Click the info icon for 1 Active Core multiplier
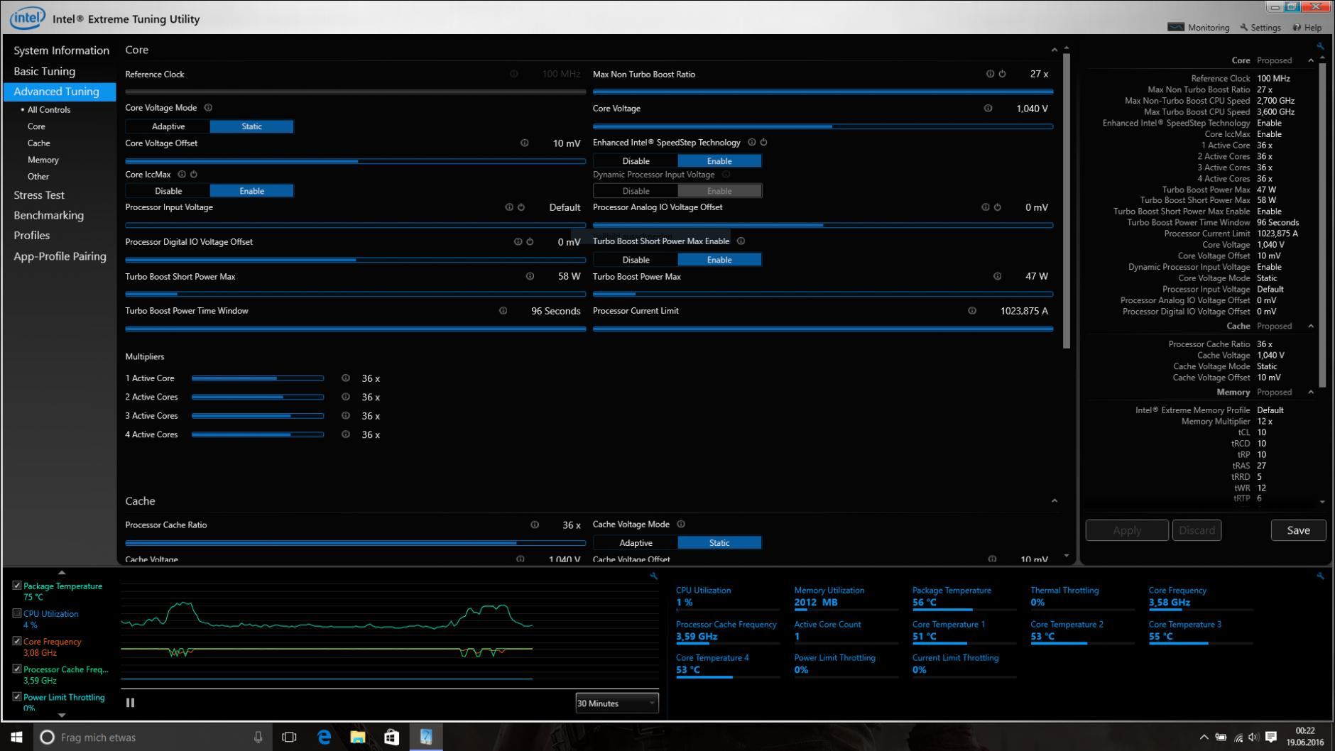 (345, 378)
